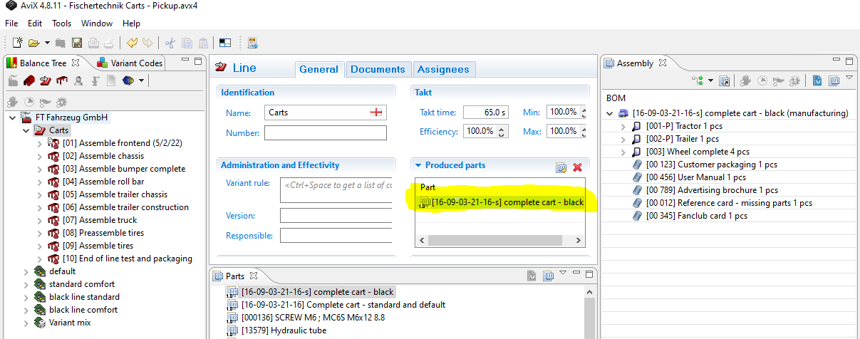
Task: Click add part icon in Produced parts header
Action: [561, 167]
